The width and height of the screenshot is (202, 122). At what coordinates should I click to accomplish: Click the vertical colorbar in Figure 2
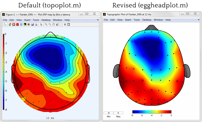pos(3,72)
